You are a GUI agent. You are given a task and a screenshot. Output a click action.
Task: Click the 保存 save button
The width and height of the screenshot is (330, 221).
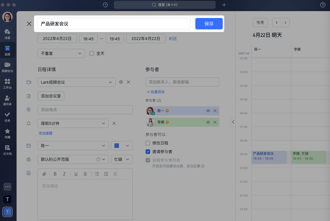[209, 24]
